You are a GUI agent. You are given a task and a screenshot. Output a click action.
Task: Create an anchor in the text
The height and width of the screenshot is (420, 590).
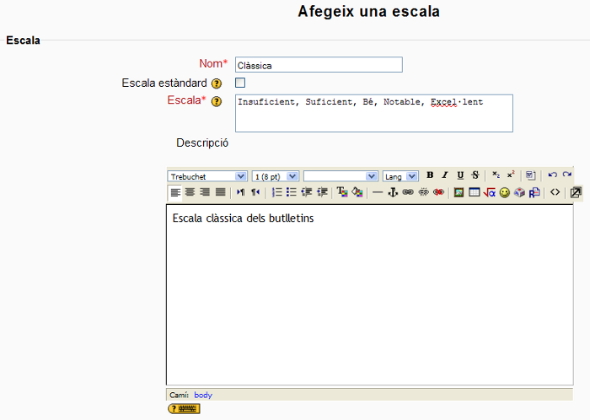point(393,192)
